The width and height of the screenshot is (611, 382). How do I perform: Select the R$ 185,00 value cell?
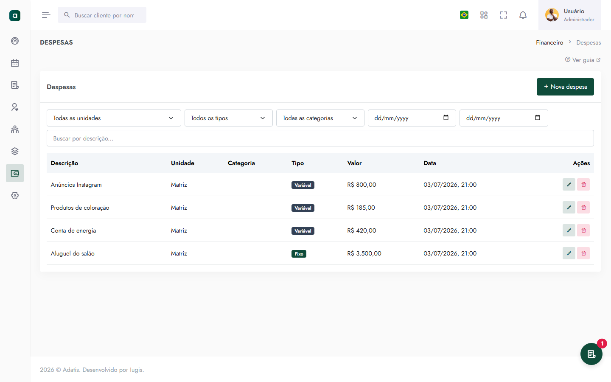pos(361,208)
